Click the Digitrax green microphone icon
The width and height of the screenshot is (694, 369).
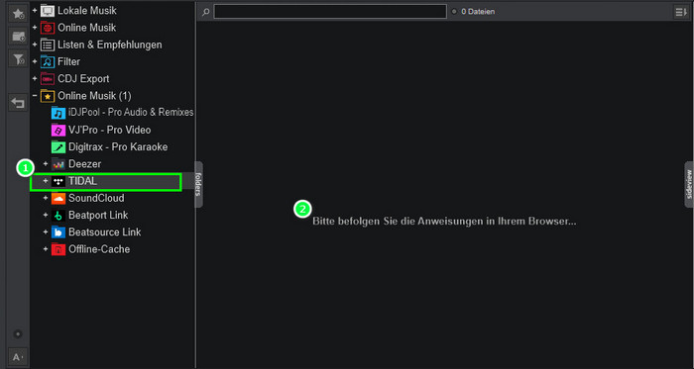pyautogui.click(x=58, y=147)
